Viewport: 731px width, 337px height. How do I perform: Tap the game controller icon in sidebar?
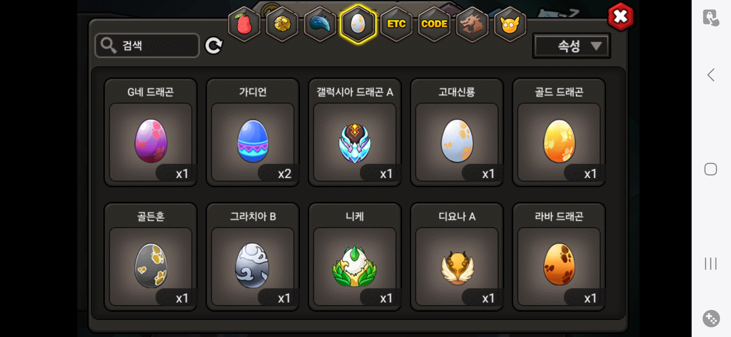pos(711,318)
